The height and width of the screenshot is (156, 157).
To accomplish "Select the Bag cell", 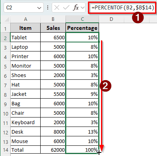I will click(x=25, y=103).
